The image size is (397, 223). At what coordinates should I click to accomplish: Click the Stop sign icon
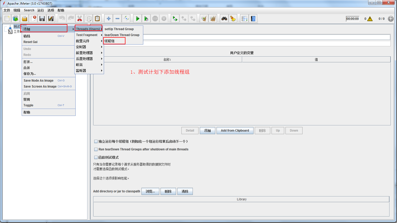tap(155, 19)
